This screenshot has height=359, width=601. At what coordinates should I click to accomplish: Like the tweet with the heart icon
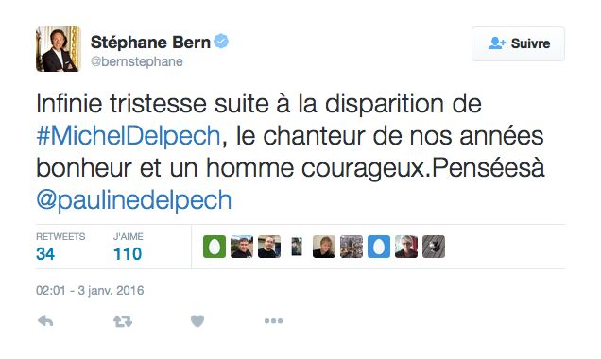coord(197,321)
